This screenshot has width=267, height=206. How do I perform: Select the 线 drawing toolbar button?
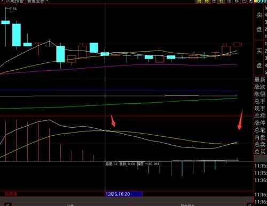pos(229,2)
